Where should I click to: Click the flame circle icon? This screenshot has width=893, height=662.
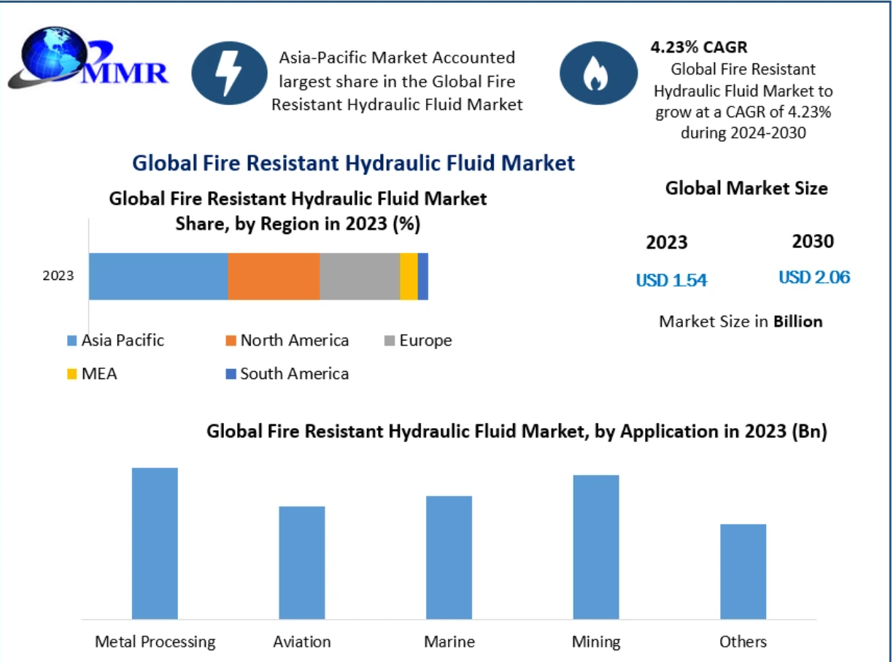pos(595,73)
